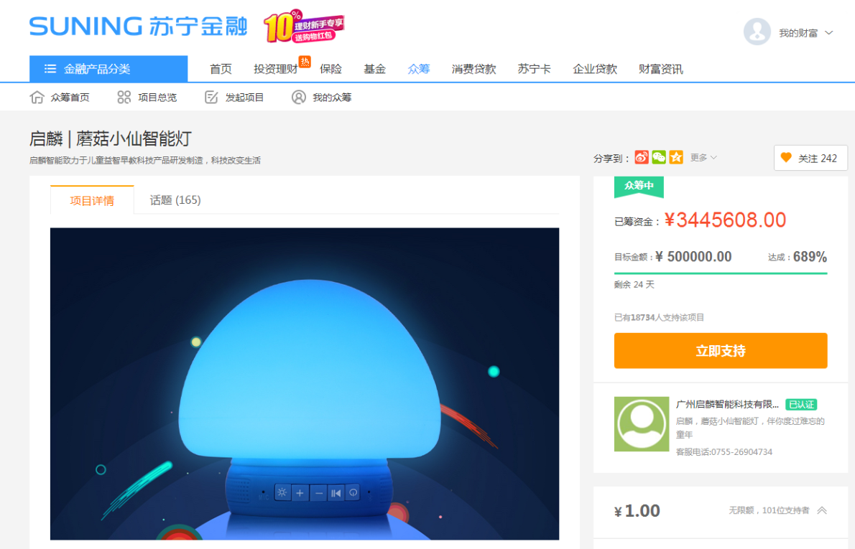Click the ¥3445608.00 raised amount
The height and width of the screenshot is (549, 855).
click(x=725, y=220)
